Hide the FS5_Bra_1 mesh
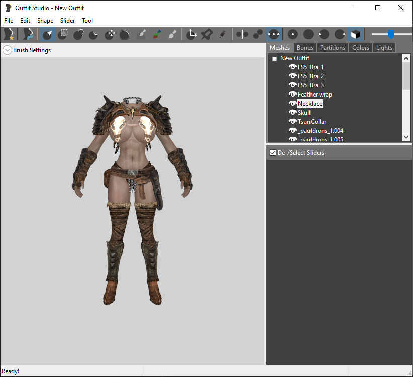 (292, 67)
